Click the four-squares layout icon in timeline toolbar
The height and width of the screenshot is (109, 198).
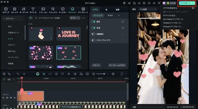[x=4, y=74]
